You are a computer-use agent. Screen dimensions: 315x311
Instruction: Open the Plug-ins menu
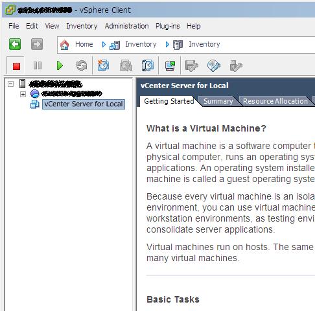tap(168, 26)
